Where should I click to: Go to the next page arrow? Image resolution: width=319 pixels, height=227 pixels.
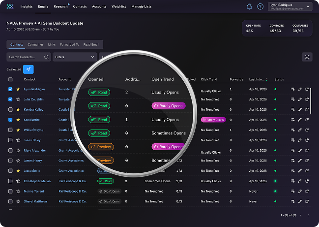pos(309,215)
